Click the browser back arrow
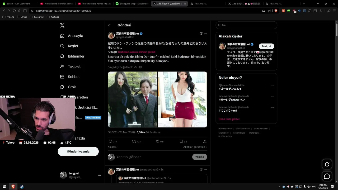The image size is (338, 190). click(x=4, y=11)
